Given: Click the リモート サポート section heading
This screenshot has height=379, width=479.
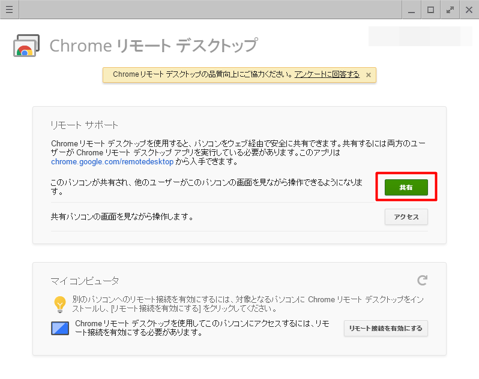Looking at the screenshot, I should point(84,125).
